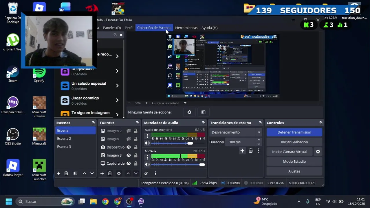Increase transition duration stepper up
Screen dimensions: 370x208
(x=259, y=140)
